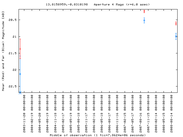Click the 2003-11-20 date tick label
183x137 pixels.
coord(24,114)
